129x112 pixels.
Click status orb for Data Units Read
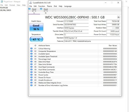31,62
